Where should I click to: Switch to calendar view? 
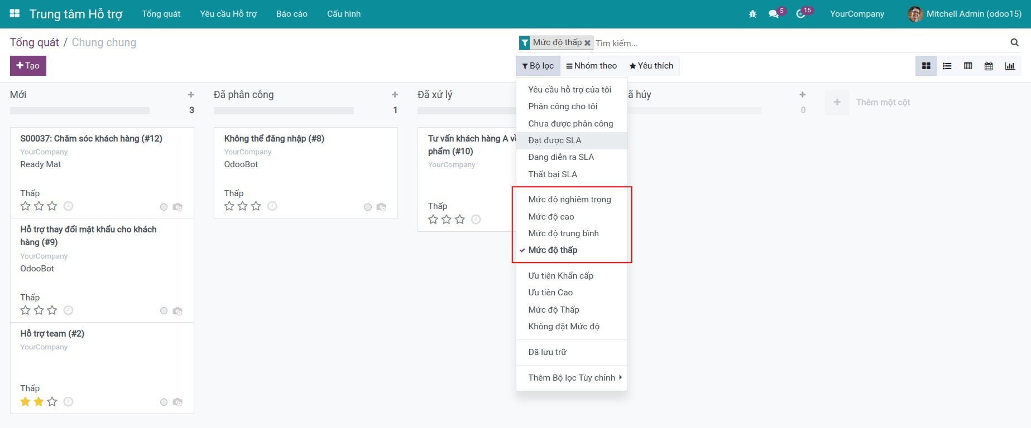click(x=989, y=66)
